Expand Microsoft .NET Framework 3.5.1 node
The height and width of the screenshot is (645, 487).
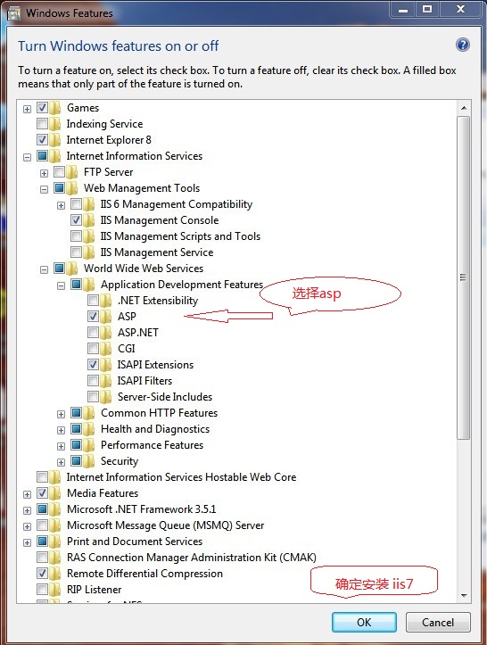27,510
